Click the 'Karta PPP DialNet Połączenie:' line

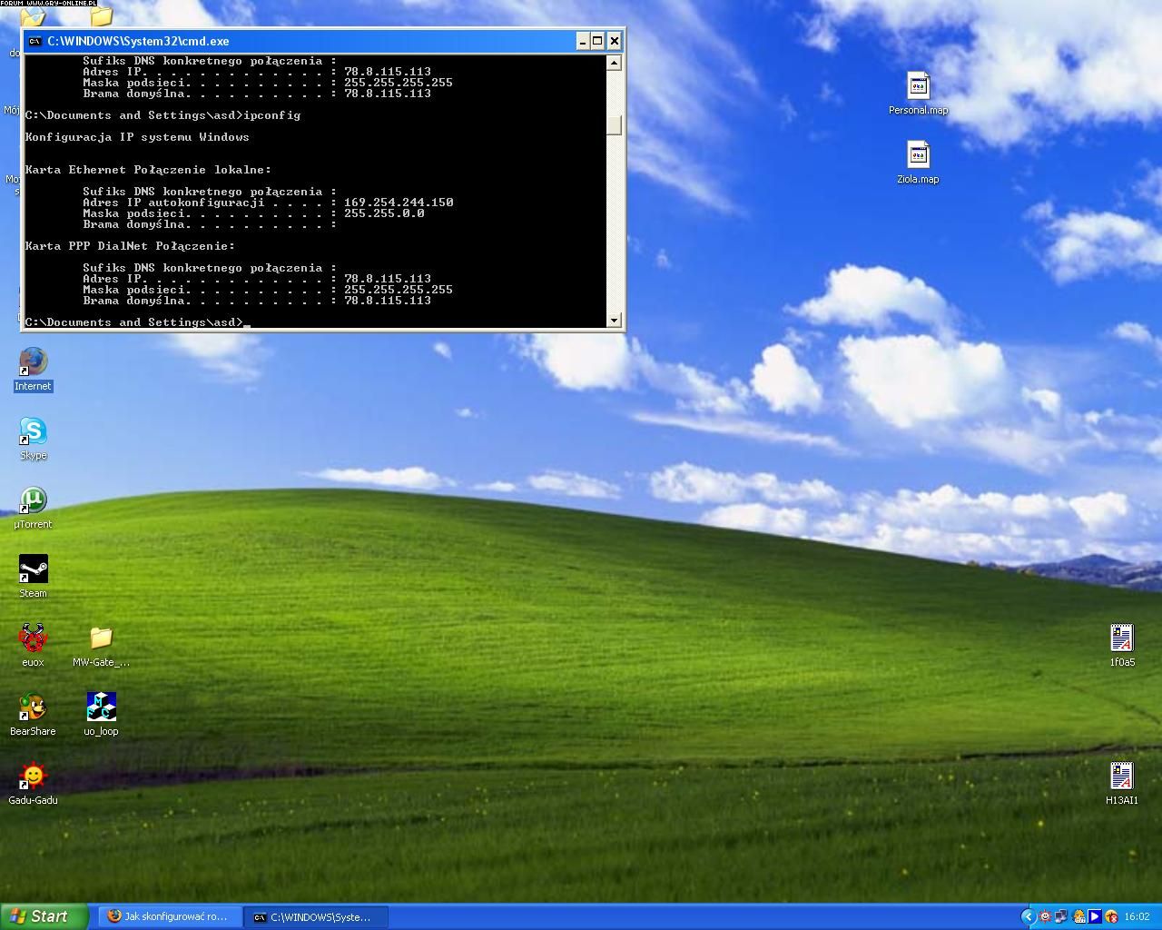tap(130, 246)
